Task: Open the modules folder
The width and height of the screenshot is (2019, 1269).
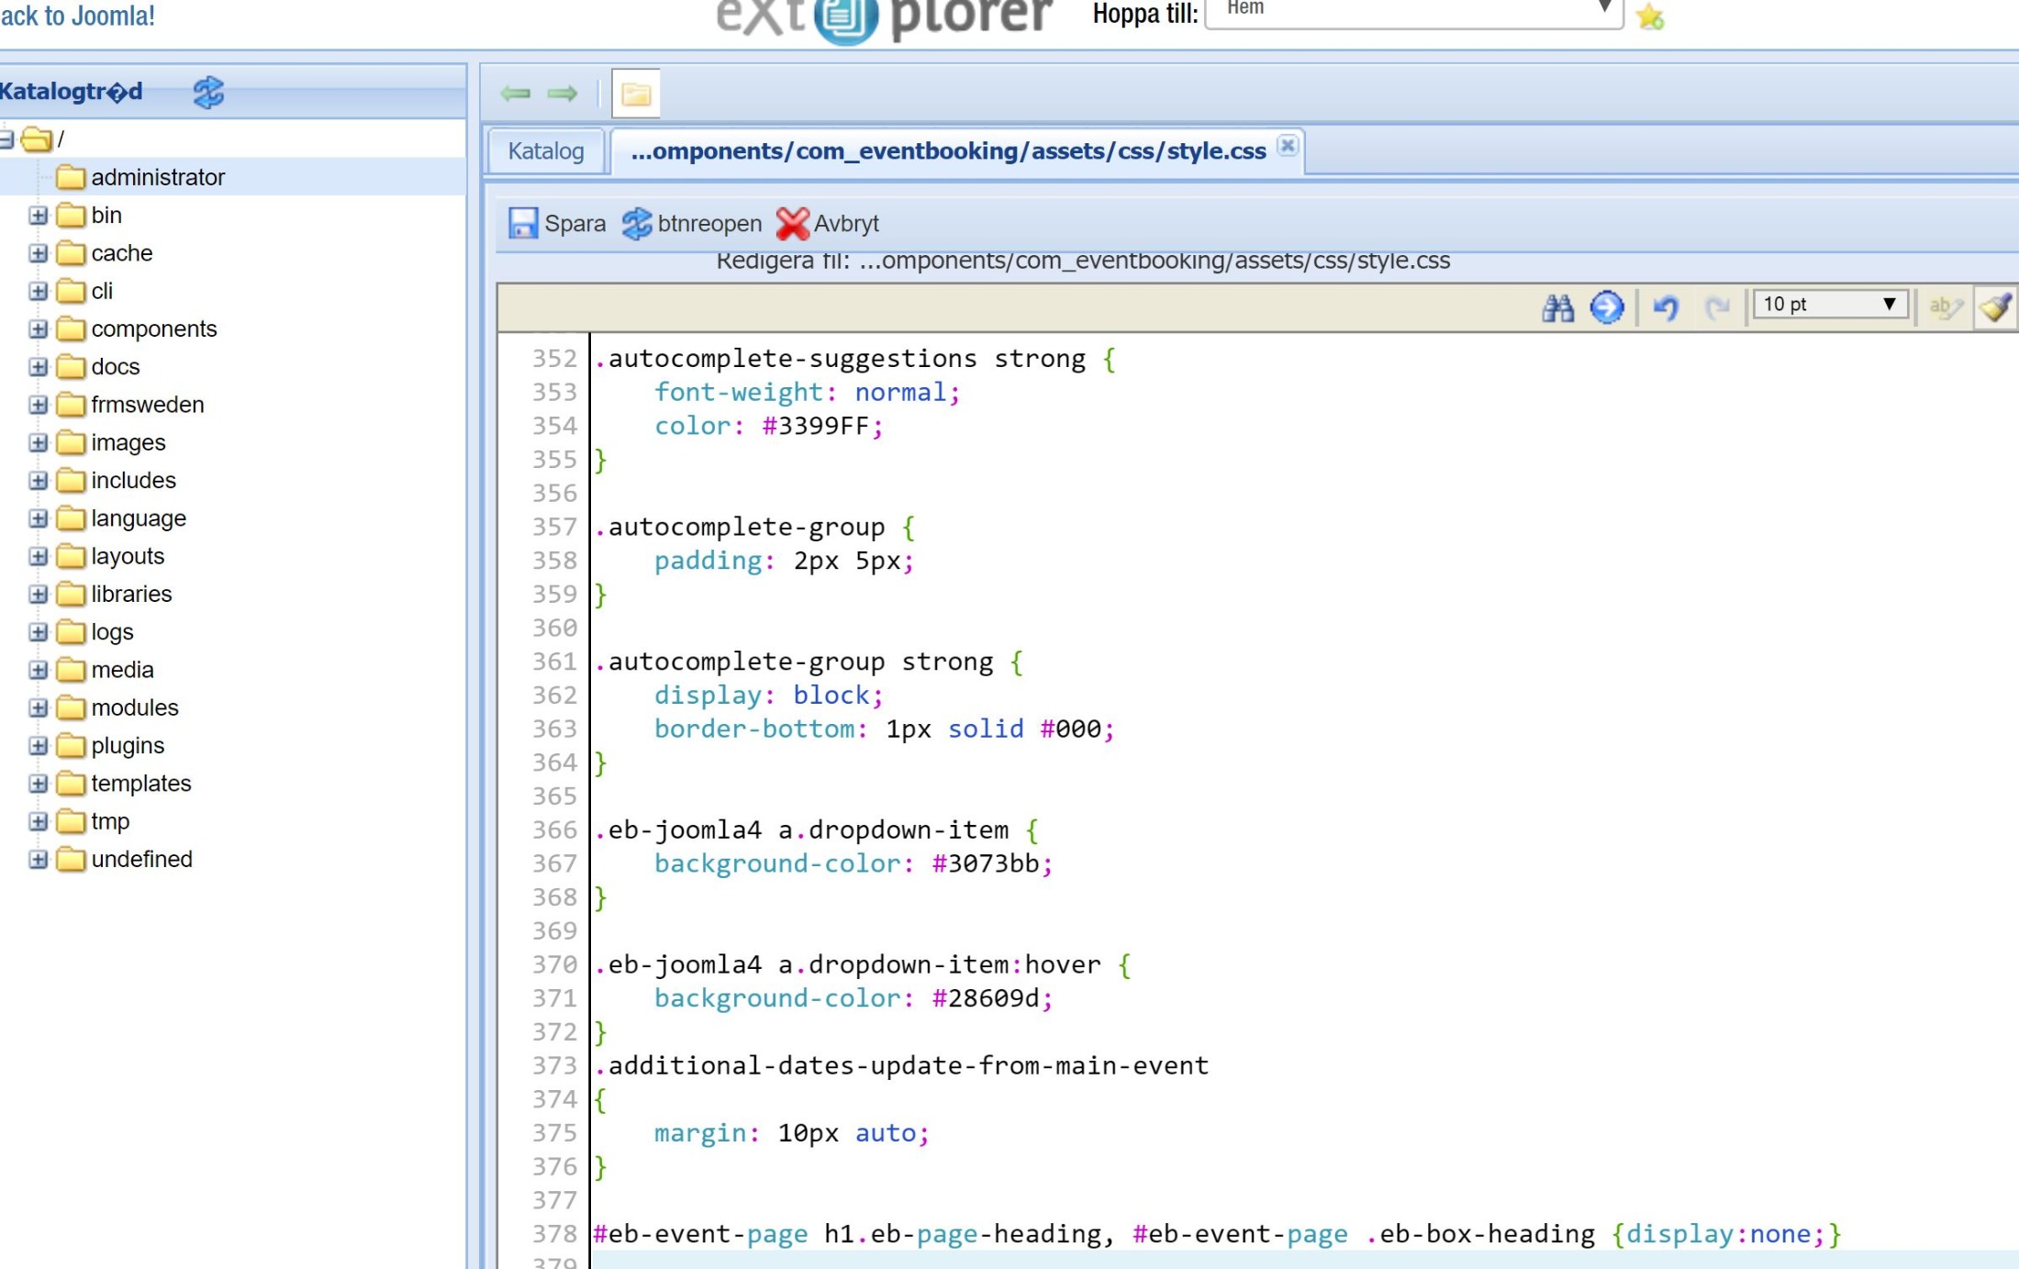Action: [135, 707]
